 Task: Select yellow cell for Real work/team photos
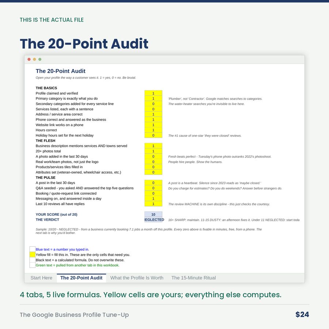click(153, 162)
